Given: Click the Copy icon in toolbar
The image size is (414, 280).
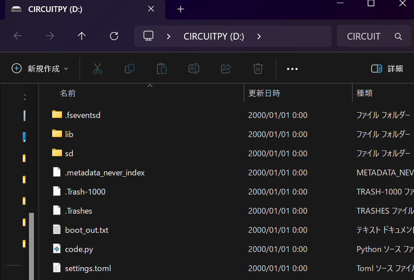Looking at the screenshot, I should 130,69.
